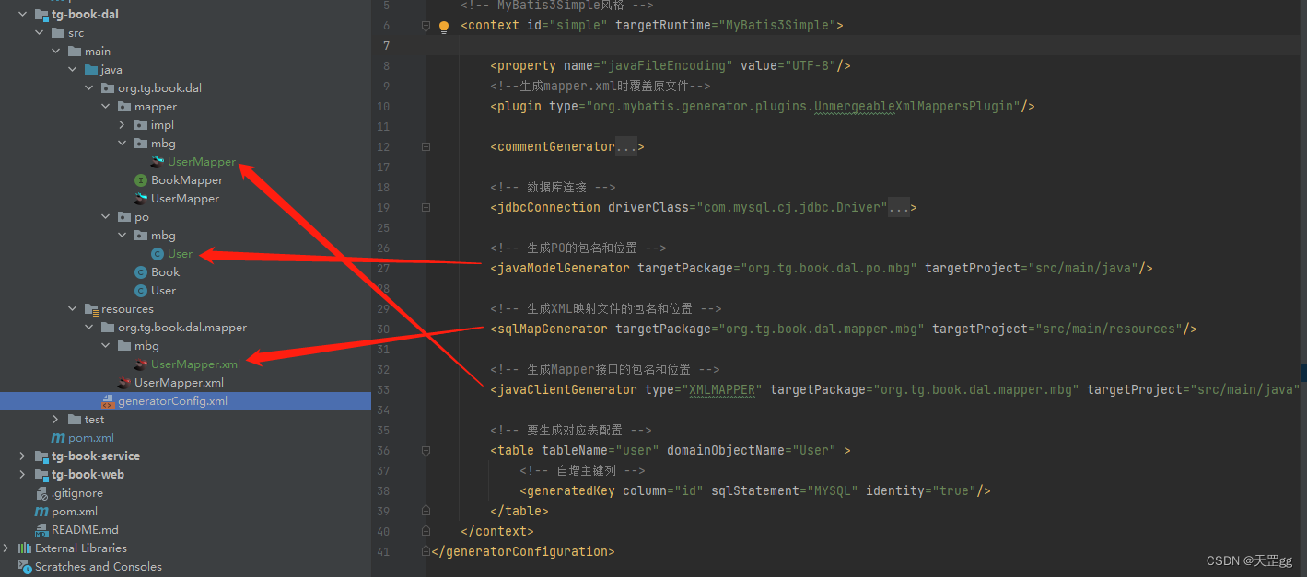Click the .gitignore file icon
Screen dimensions: 1307x577
click(x=41, y=493)
